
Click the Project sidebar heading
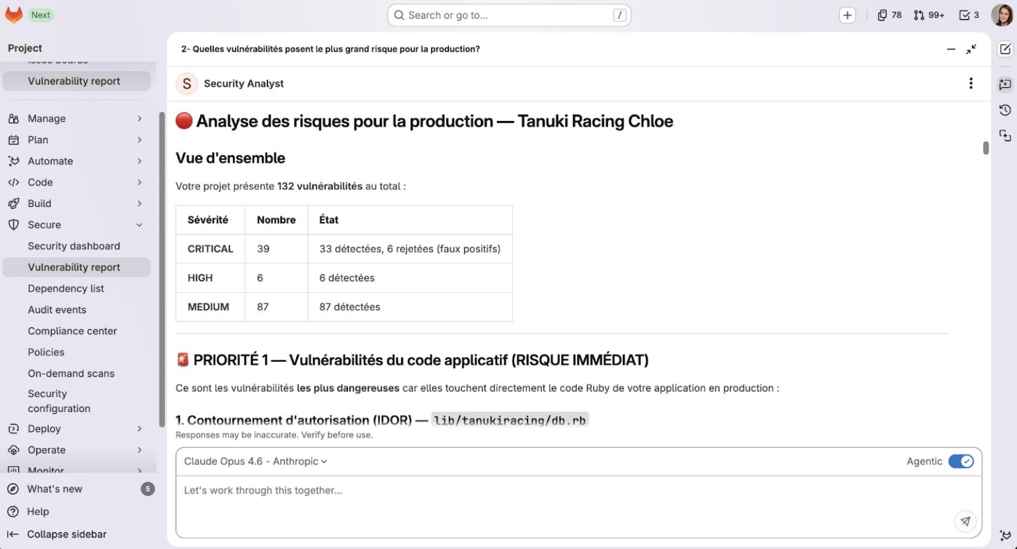25,48
